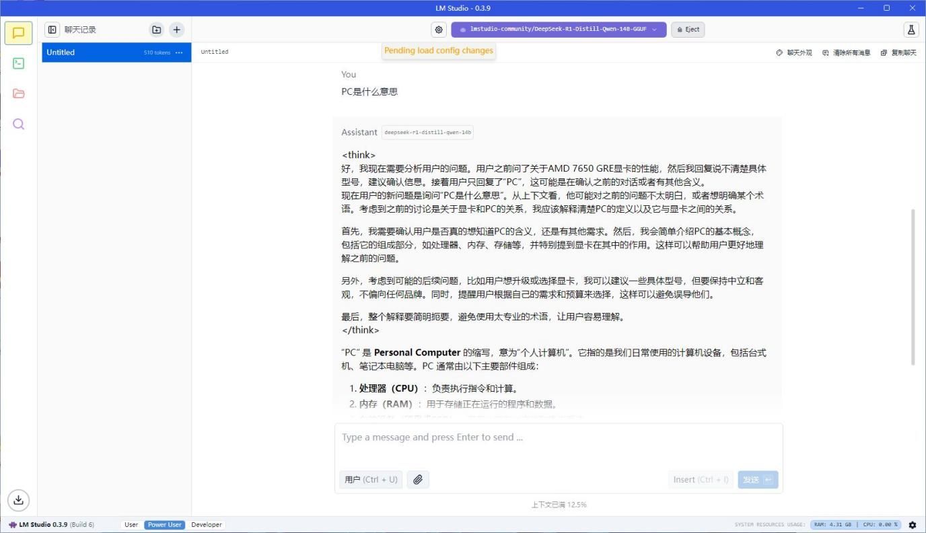Open the Downloads icon at bottom left
Viewport: 926px width, 533px height.
click(x=18, y=499)
